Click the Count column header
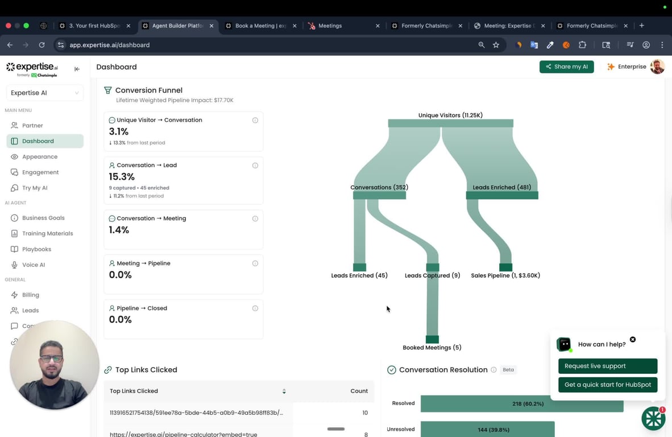 pyautogui.click(x=359, y=391)
